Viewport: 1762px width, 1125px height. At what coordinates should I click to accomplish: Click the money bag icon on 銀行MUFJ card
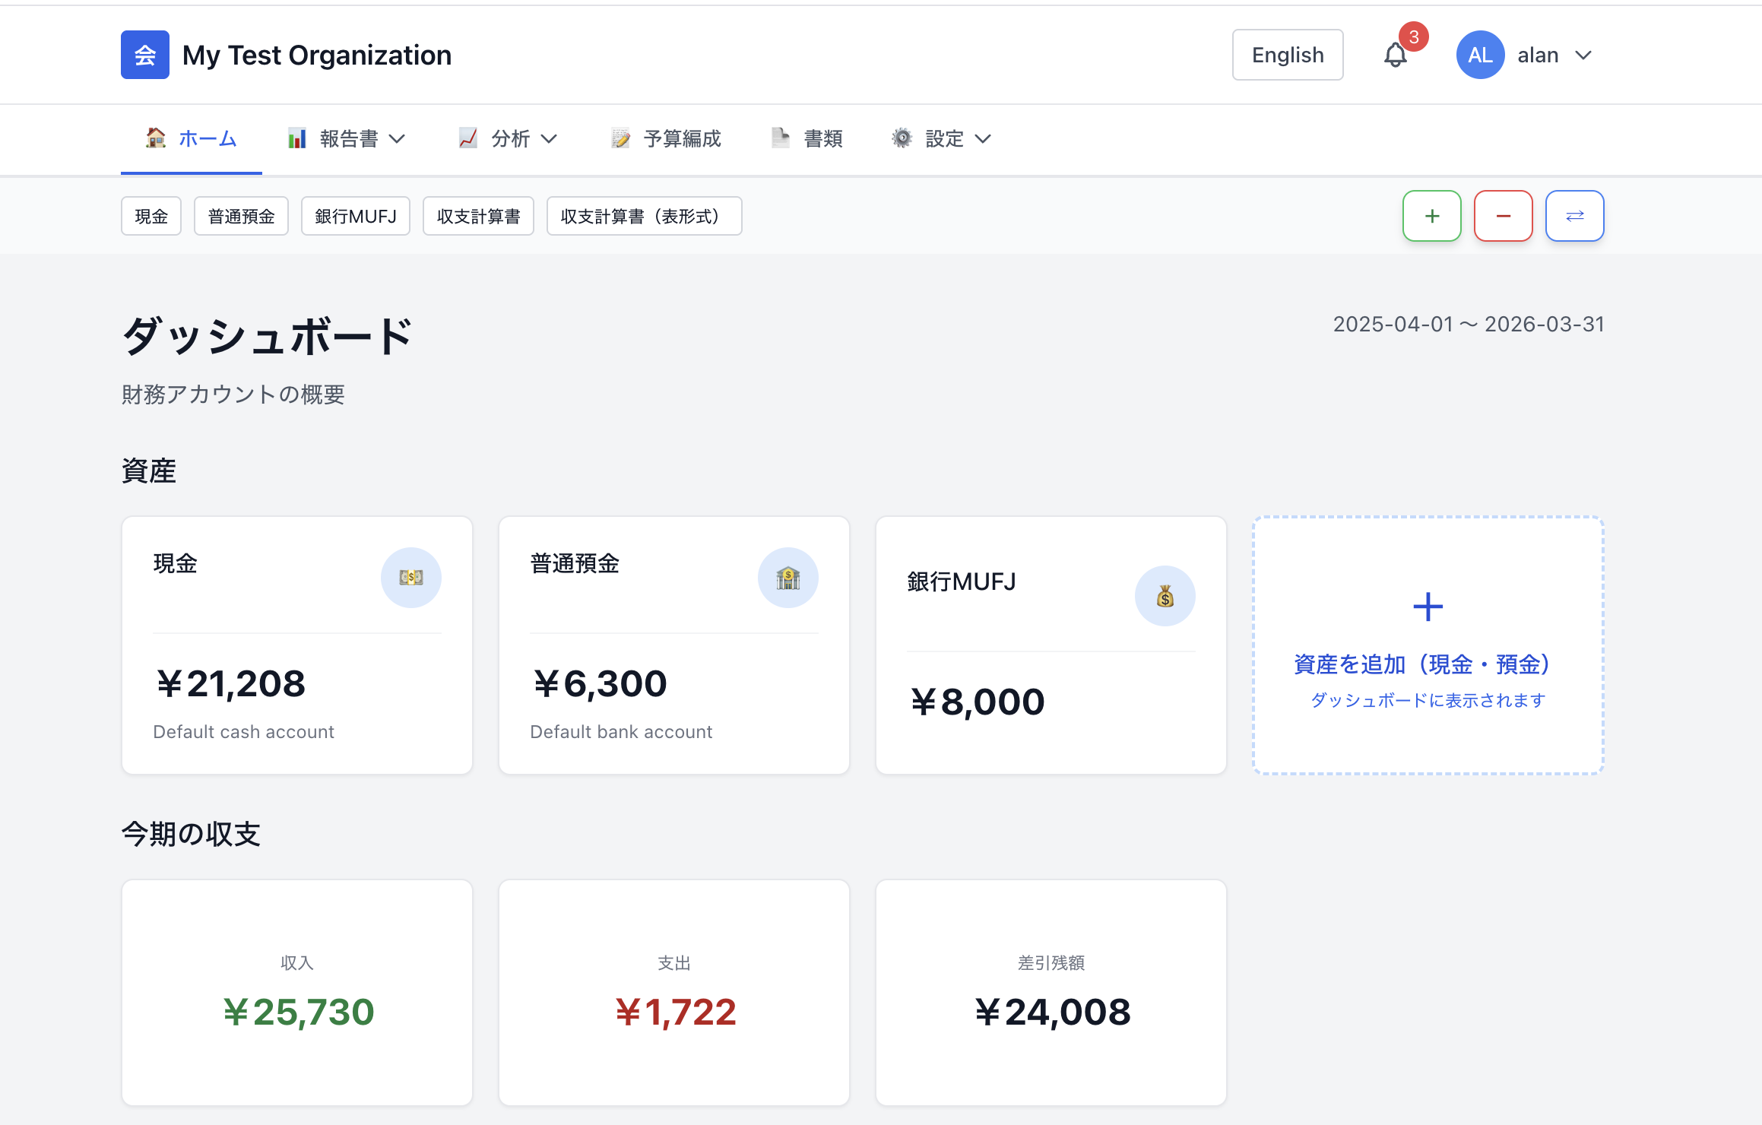1165,596
